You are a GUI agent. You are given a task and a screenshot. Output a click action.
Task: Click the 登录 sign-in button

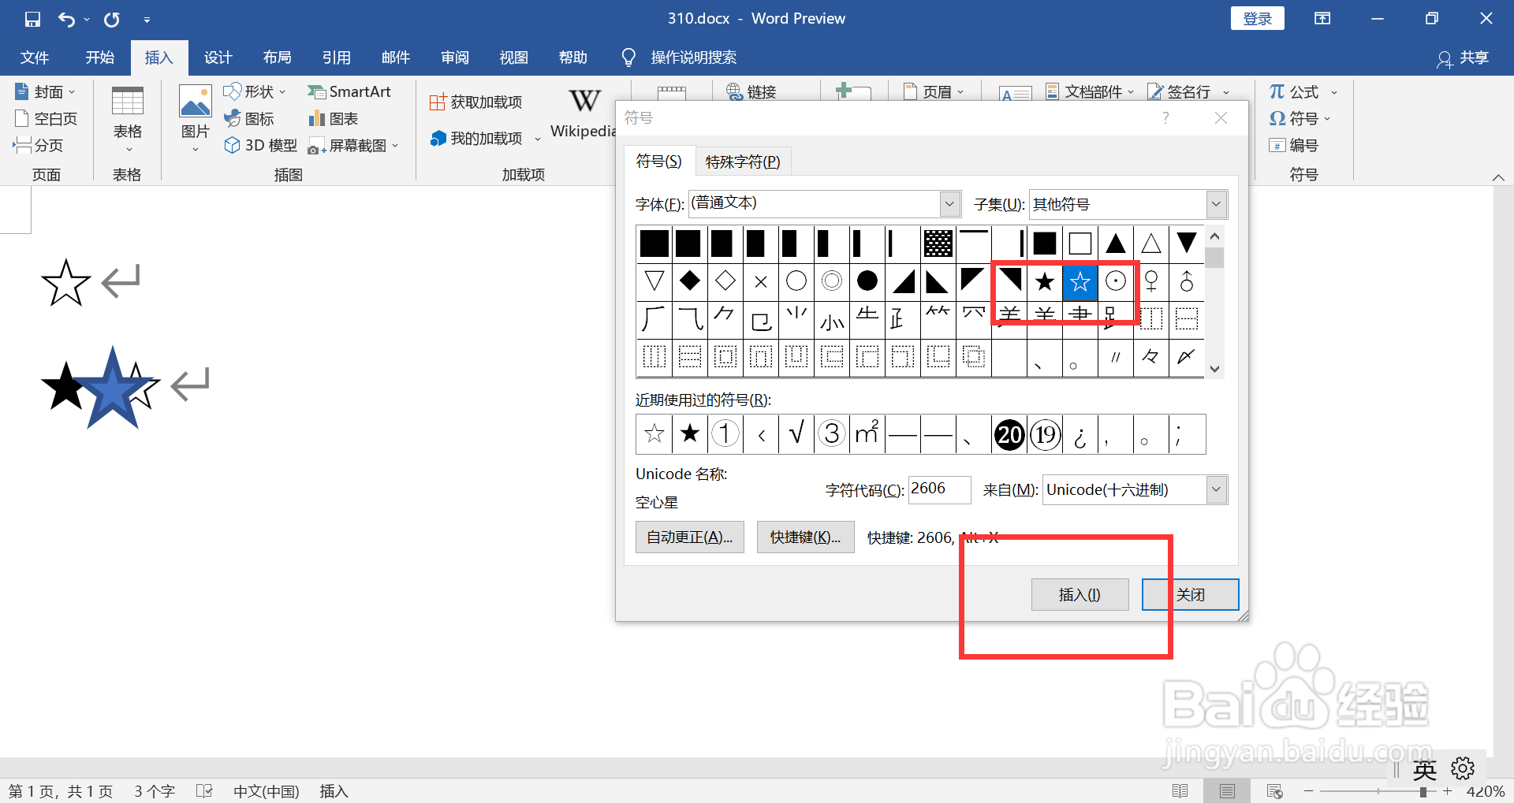[1257, 18]
